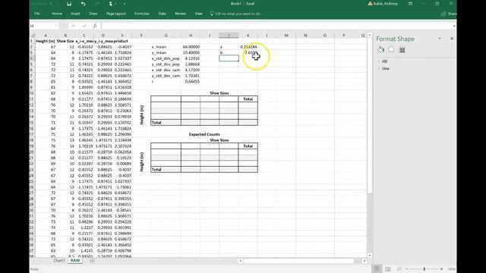Select column K header
Viewport: 486px width, 273px height.
click(248, 36)
